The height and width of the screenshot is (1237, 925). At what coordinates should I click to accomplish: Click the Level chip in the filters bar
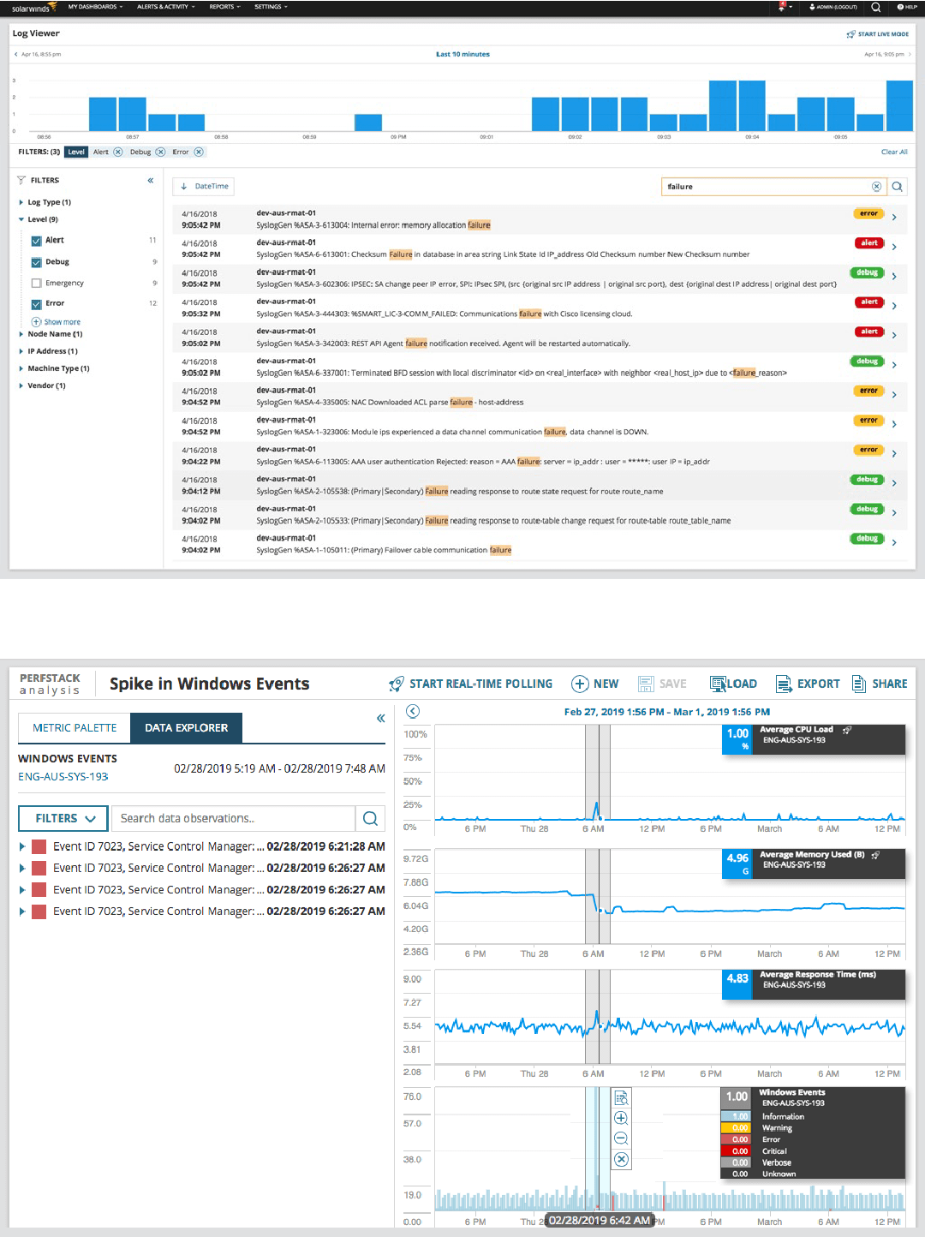click(x=76, y=152)
